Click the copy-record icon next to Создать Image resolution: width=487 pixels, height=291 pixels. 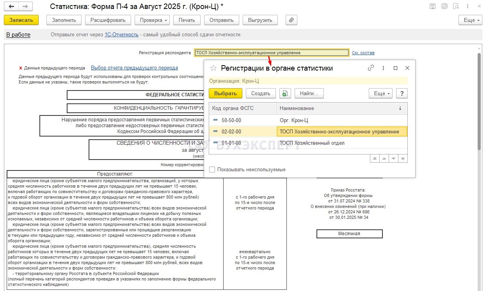tap(285, 94)
